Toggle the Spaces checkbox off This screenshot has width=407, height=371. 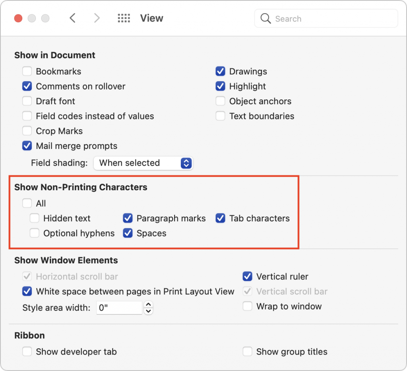pos(128,233)
